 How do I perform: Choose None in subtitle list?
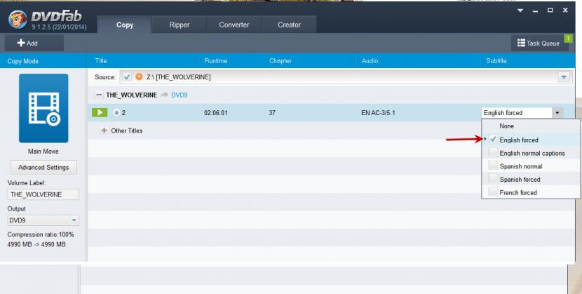[506, 126]
